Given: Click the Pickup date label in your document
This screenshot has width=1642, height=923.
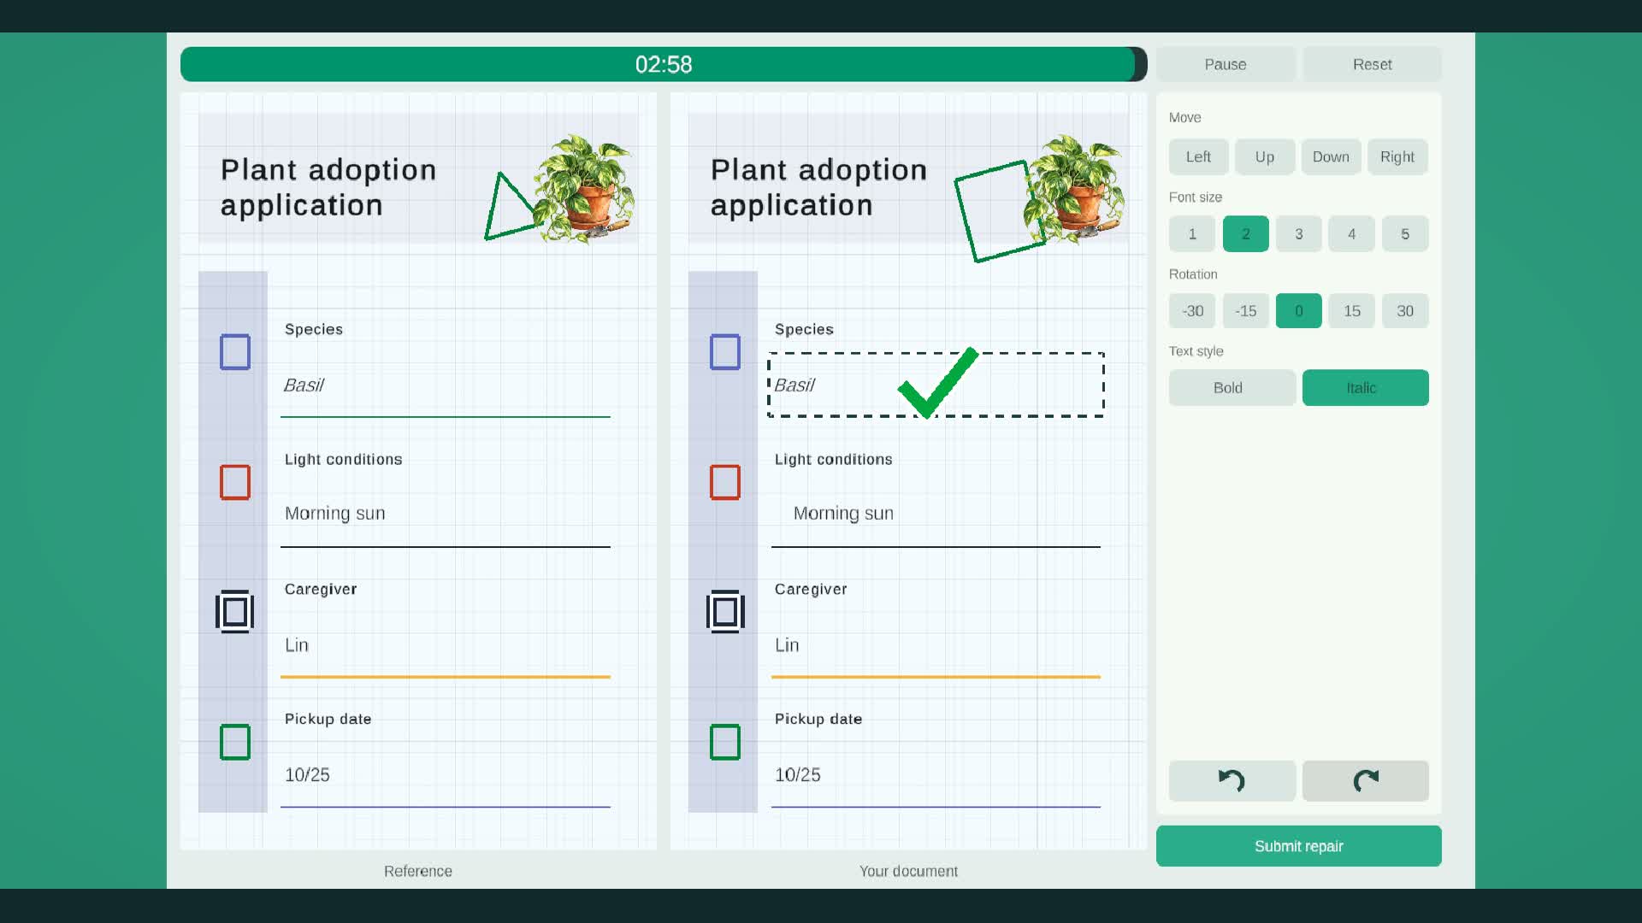Looking at the screenshot, I should 818,720.
